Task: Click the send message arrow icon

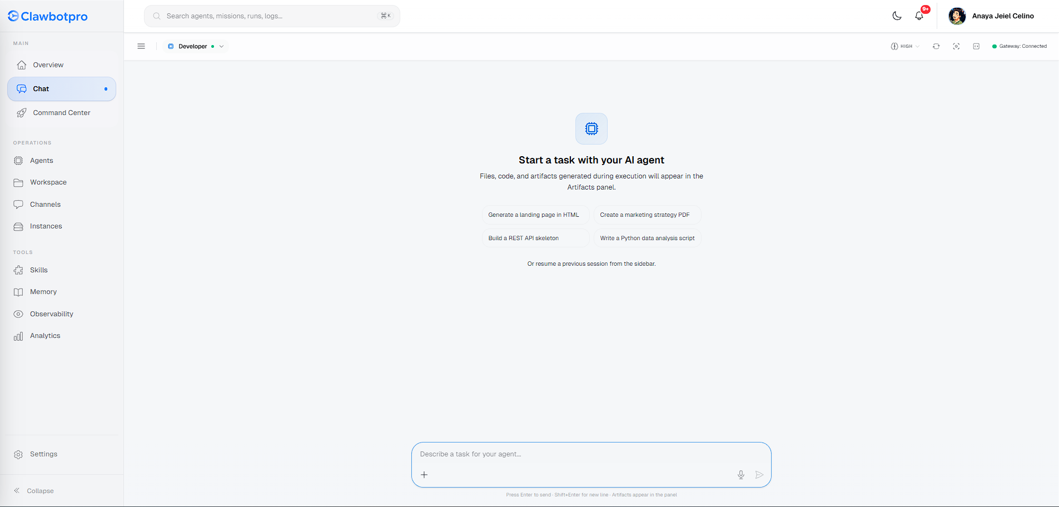Action: point(759,475)
